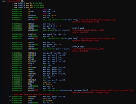Click the 'var_8h @ rbp-0x8' variable line
This screenshot has width=136, height=104.
(x=27, y=3)
